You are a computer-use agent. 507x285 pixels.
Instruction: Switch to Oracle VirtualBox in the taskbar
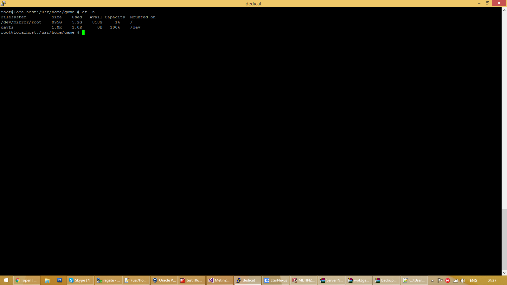[x=164, y=280]
